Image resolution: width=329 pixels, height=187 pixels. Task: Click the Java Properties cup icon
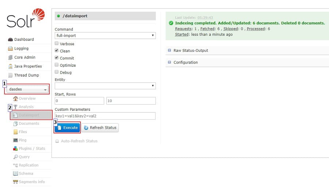coord(11,66)
